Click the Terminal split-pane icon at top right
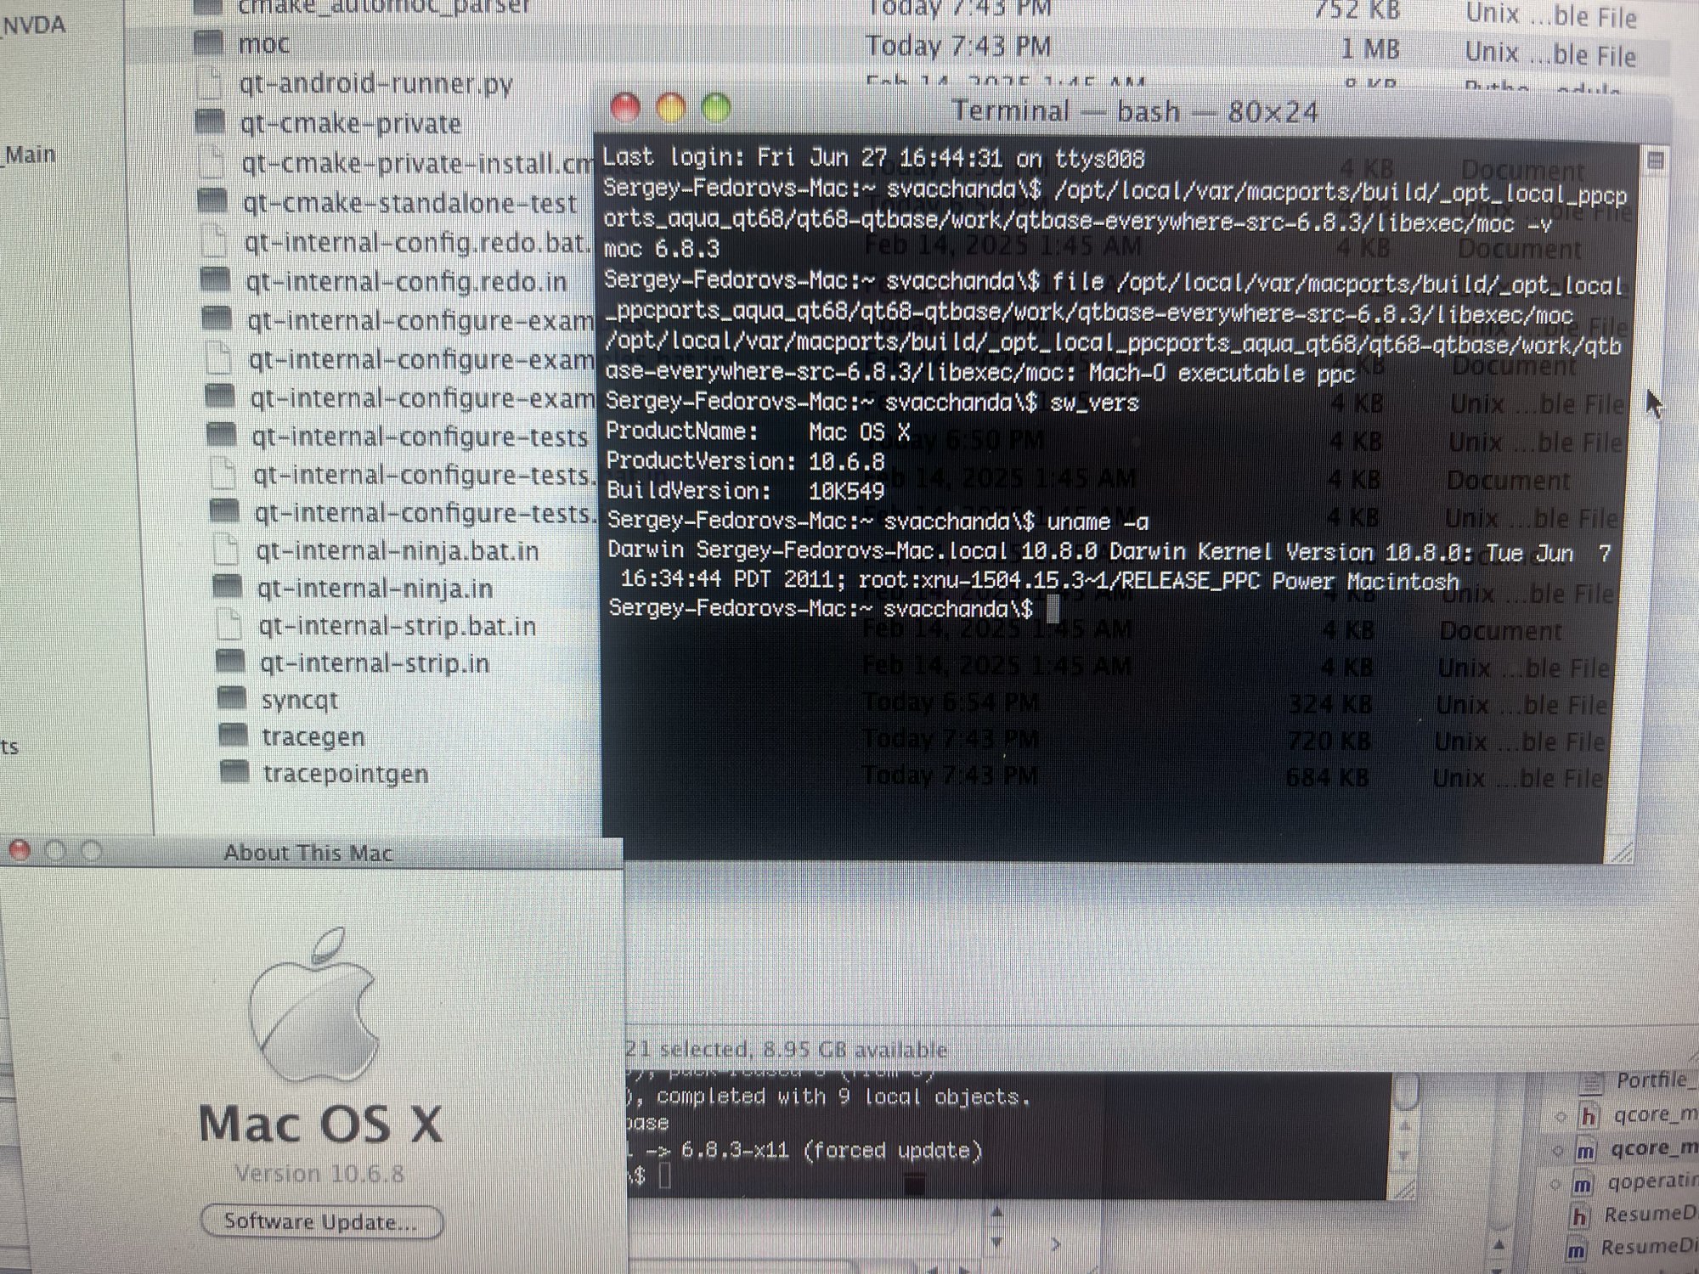The width and height of the screenshot is (1699, 1274). coord(1654,160)
